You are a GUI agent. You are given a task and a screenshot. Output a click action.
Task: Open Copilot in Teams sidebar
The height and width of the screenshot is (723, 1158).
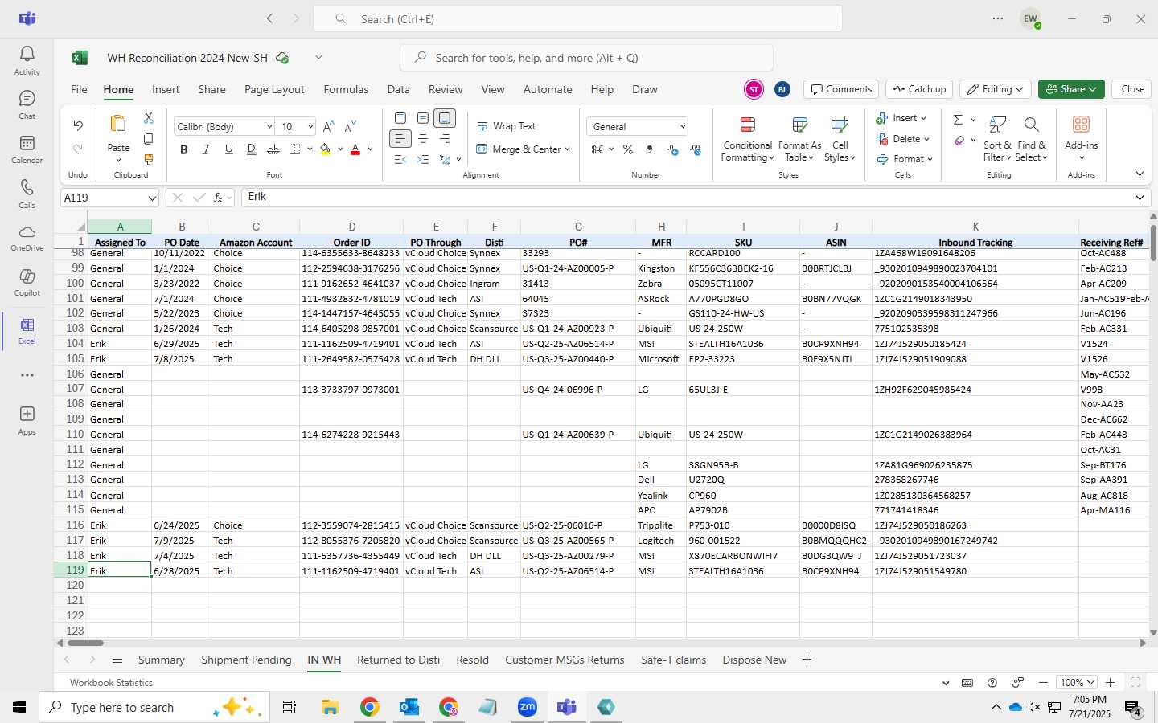click(x=27, y=281)
